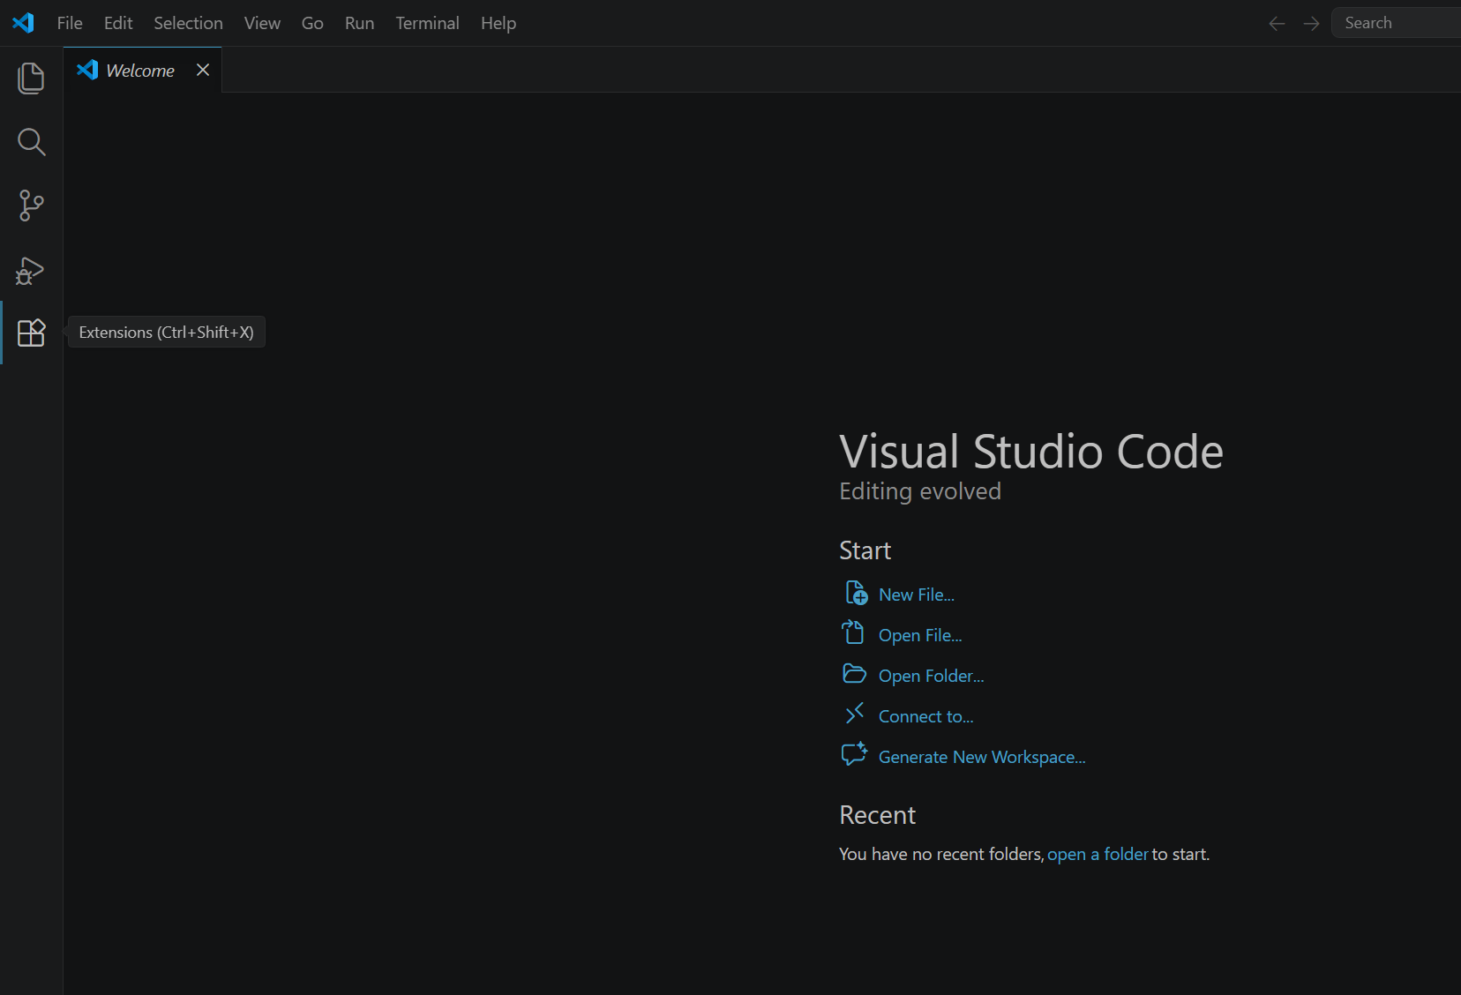
Task: Select the Welcome tab
Action: click(139, 70)
